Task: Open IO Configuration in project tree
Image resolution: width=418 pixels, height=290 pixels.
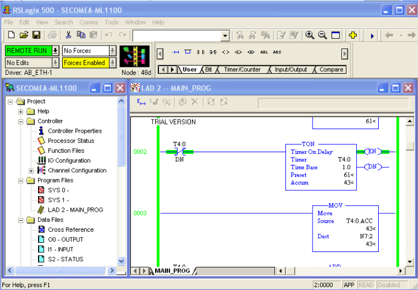Action: [x=69, y=160]
